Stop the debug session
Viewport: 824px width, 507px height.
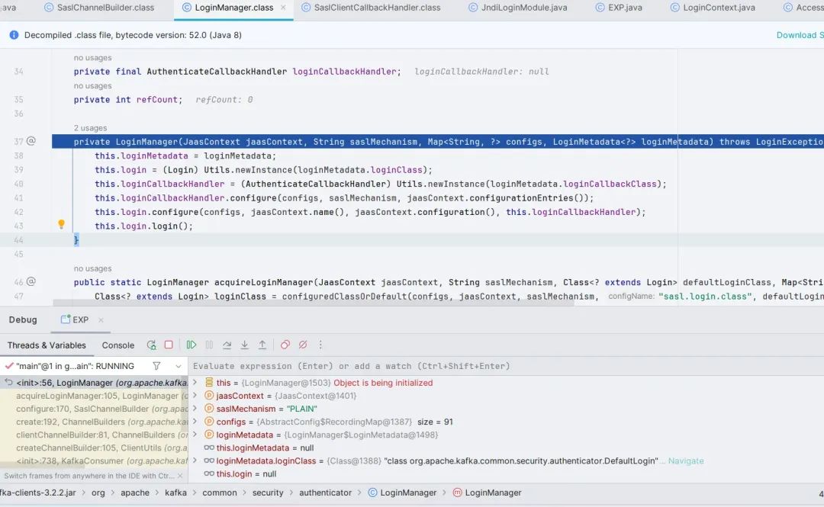169,345
